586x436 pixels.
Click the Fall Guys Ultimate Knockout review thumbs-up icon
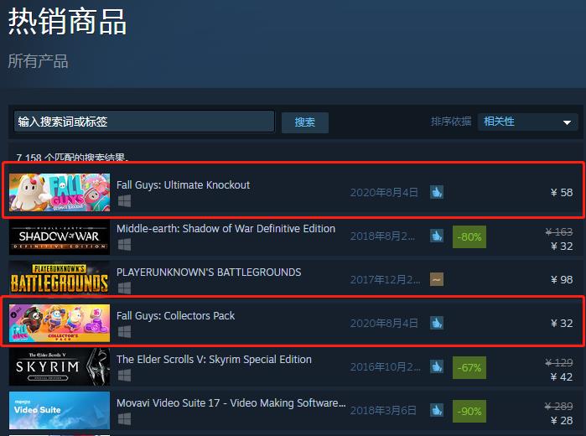pos(437,192)
